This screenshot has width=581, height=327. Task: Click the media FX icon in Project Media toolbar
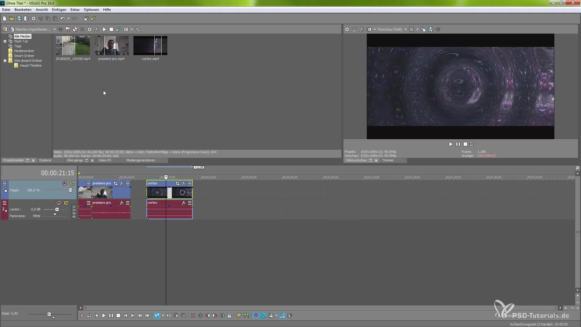point(97,29)
